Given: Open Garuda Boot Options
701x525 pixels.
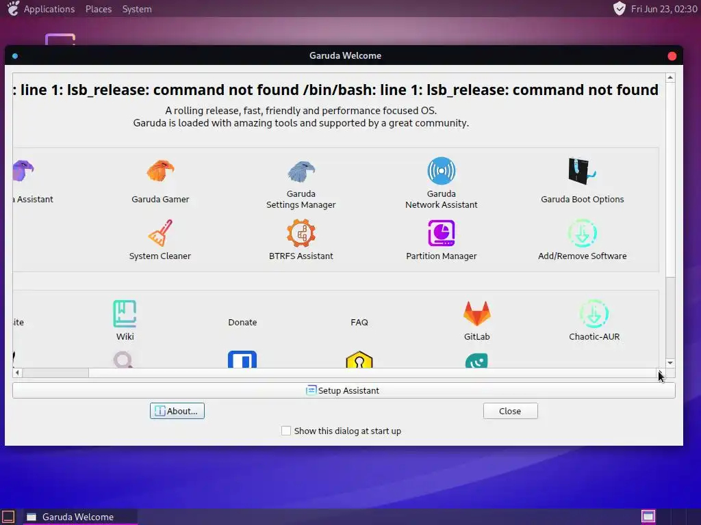Looking at the screenshot, I should pyautogui.click(x=582, y=180).
